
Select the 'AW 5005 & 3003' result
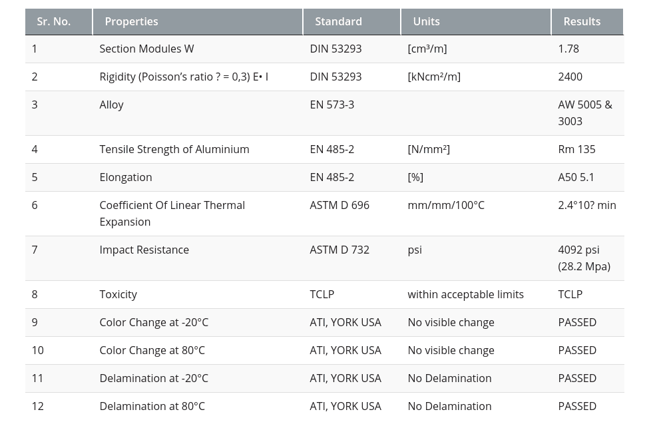(x=584, y=112)
